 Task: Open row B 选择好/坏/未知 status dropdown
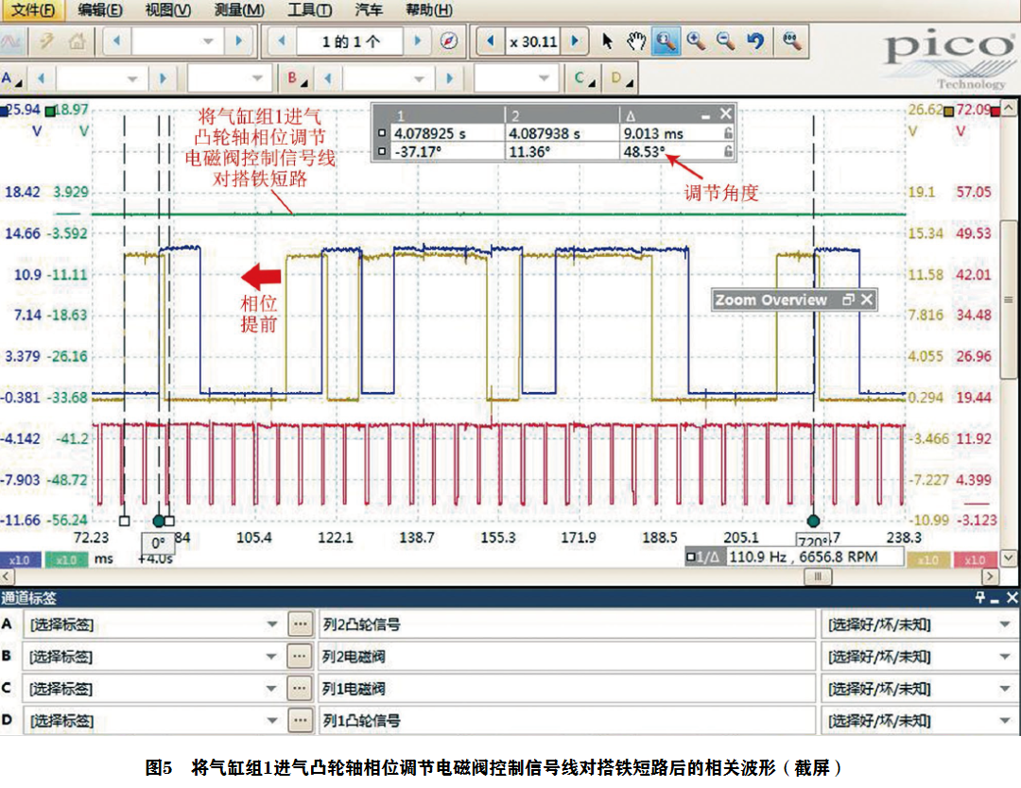pos(920,657)
